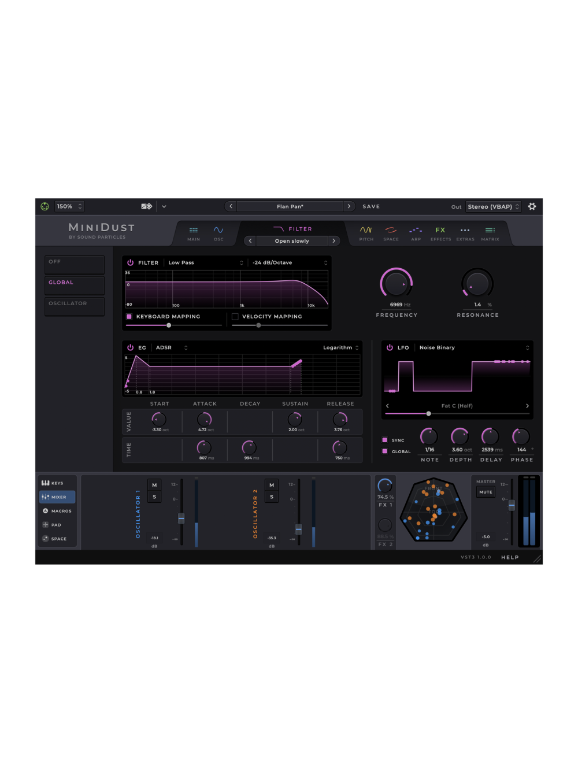Viewport: 578px width, 763px height.
Task: Open the PAD panel
Action: tap(56, 524)
